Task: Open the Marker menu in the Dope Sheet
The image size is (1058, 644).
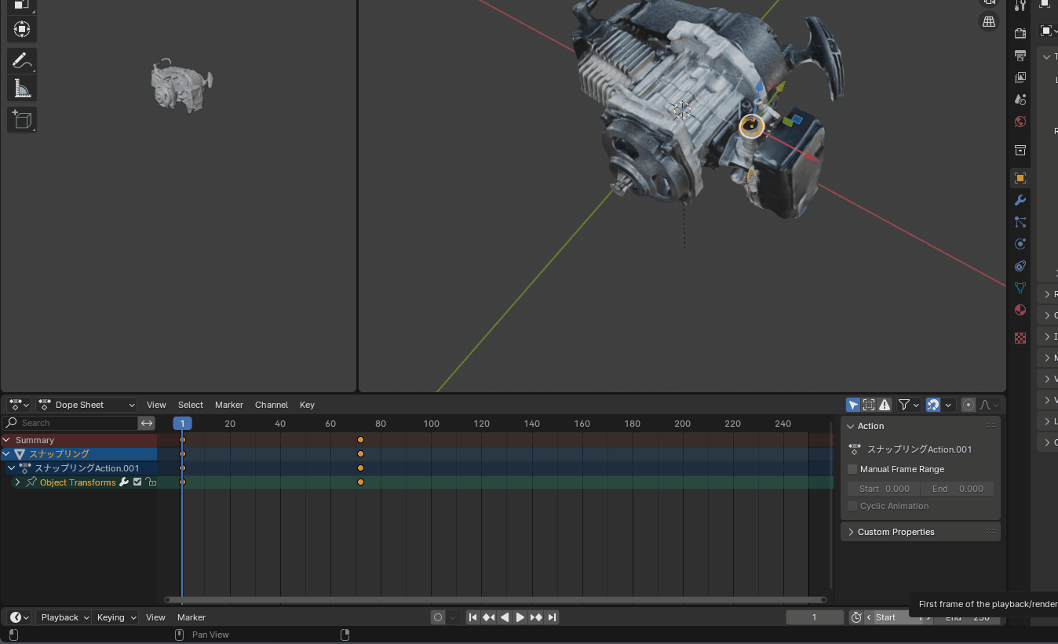Action: click(x=228, y=405)
